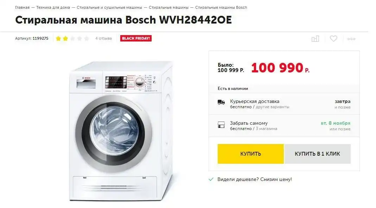Click the green checkmark near price-match offer
This screenshot has height=208, width=376.
click(211, 179)
